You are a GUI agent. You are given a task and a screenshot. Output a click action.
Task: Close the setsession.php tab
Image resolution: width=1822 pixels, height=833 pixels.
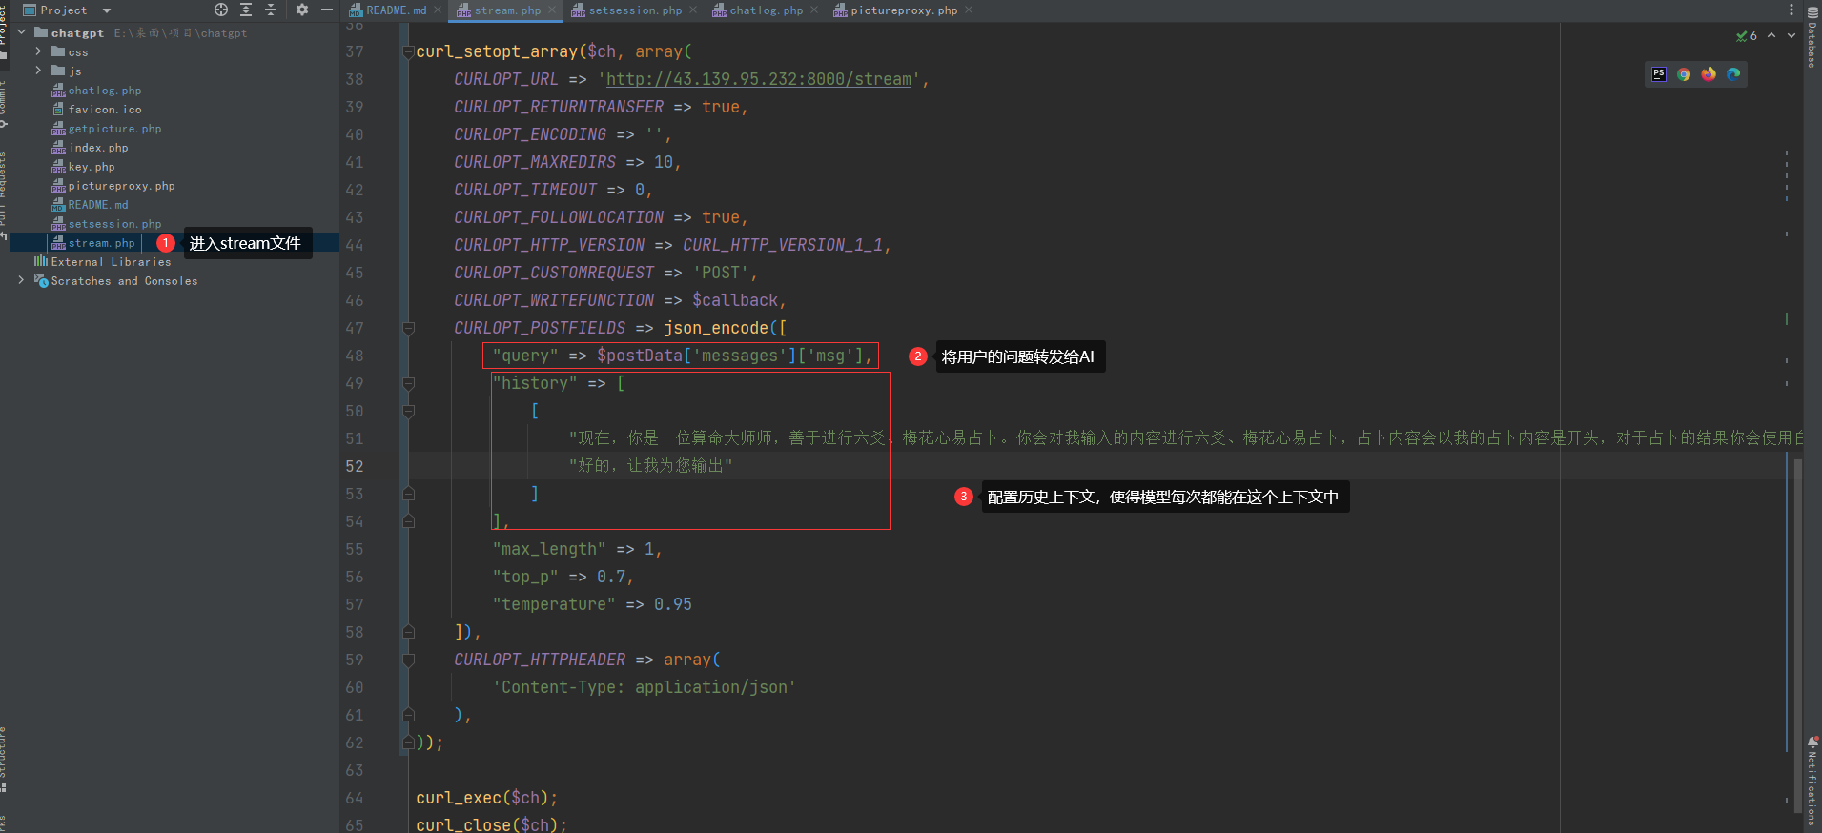[693, 10]
